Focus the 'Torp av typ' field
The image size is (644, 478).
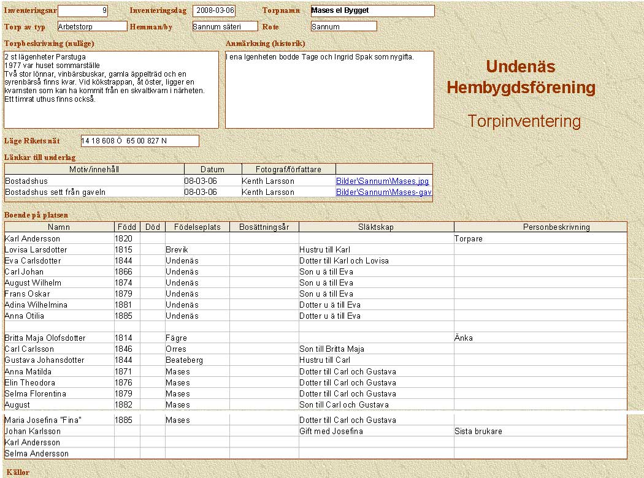[92, 26]
